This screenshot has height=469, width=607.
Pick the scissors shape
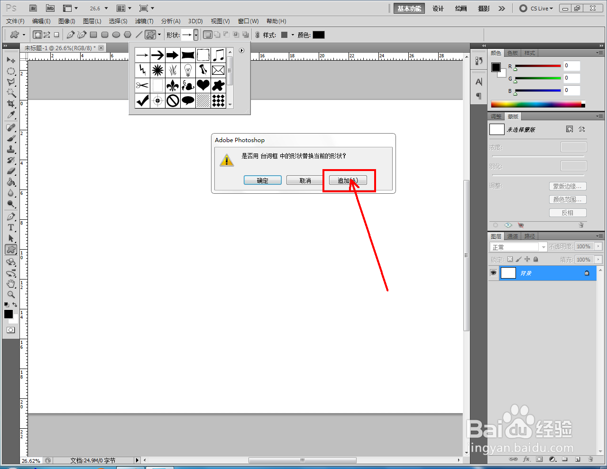coord(142,85)
